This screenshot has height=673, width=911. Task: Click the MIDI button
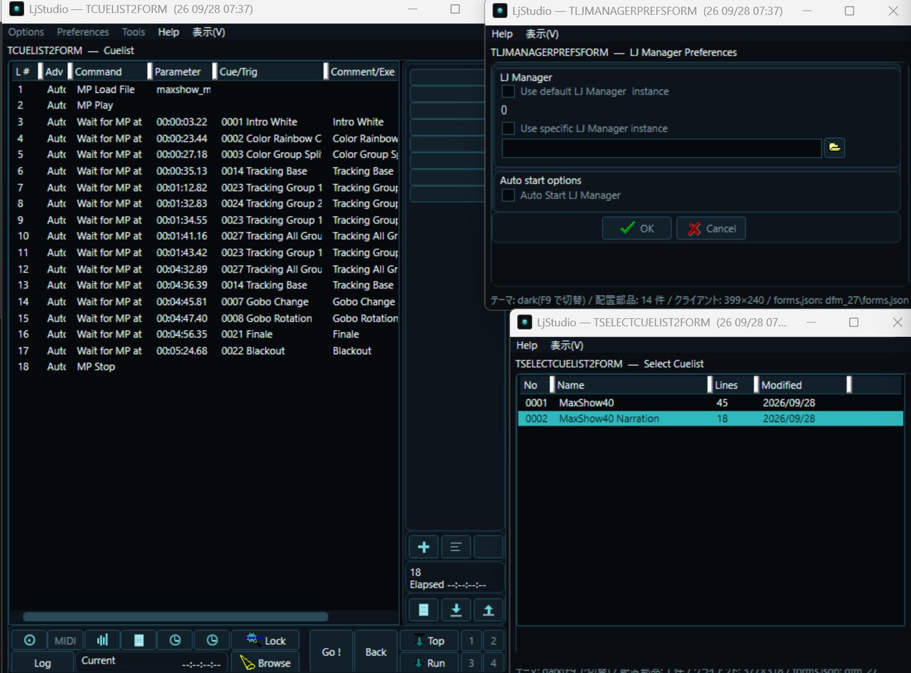point(65,640)
